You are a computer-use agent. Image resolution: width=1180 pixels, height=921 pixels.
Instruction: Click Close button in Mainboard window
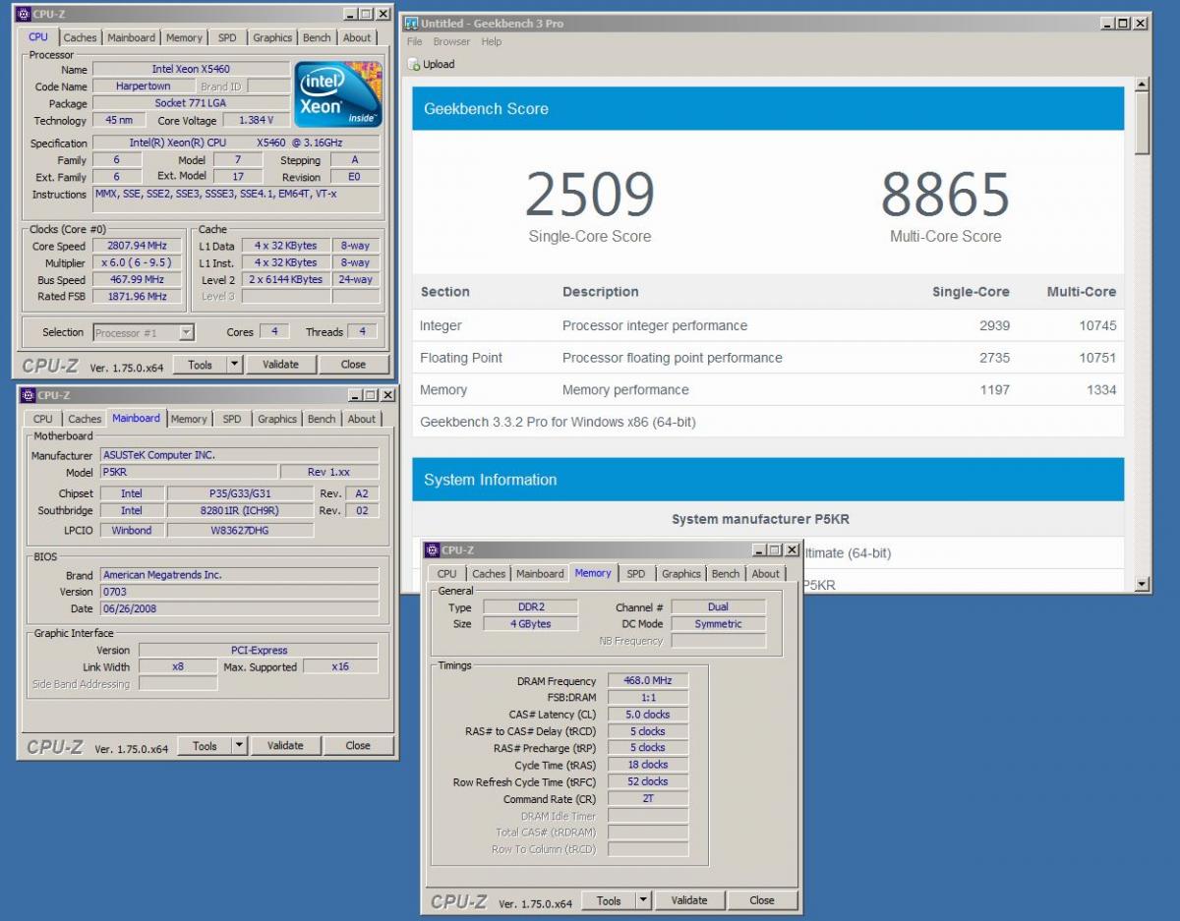[x=358, y=746]
